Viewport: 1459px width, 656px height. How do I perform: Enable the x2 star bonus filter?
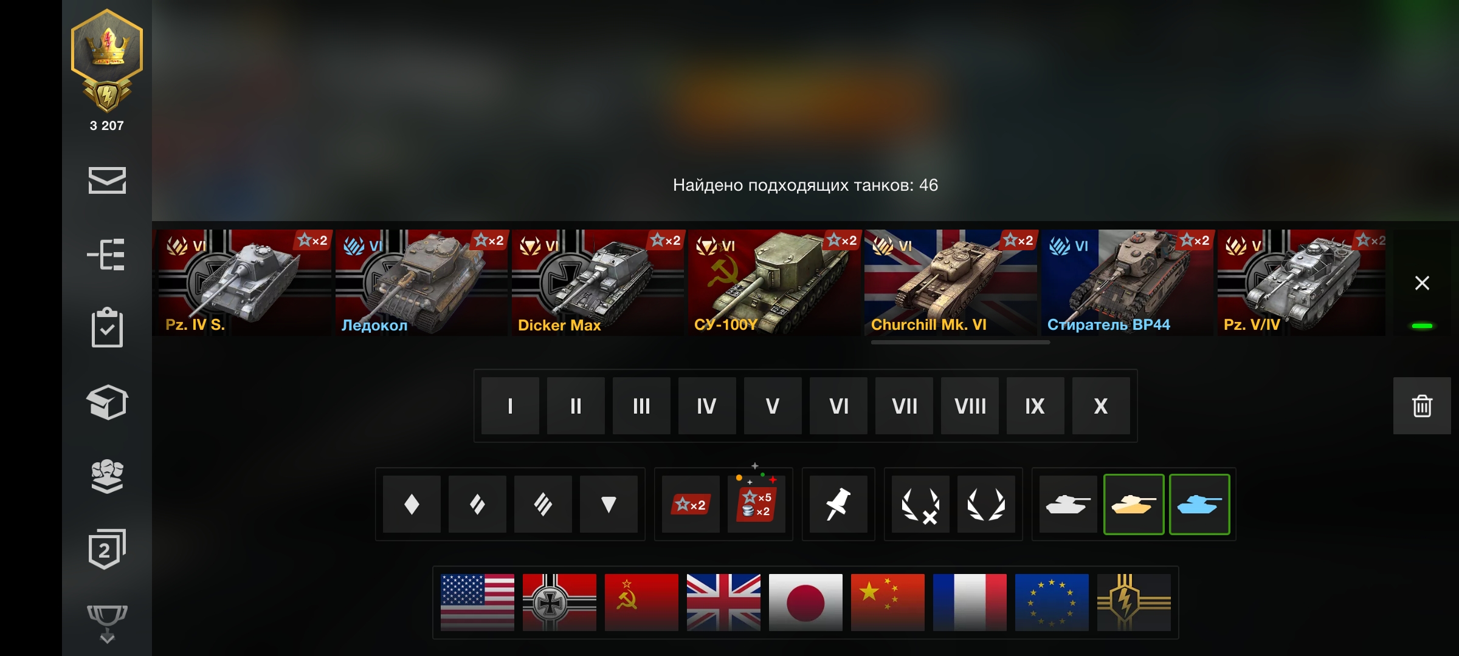pos(691,504)
